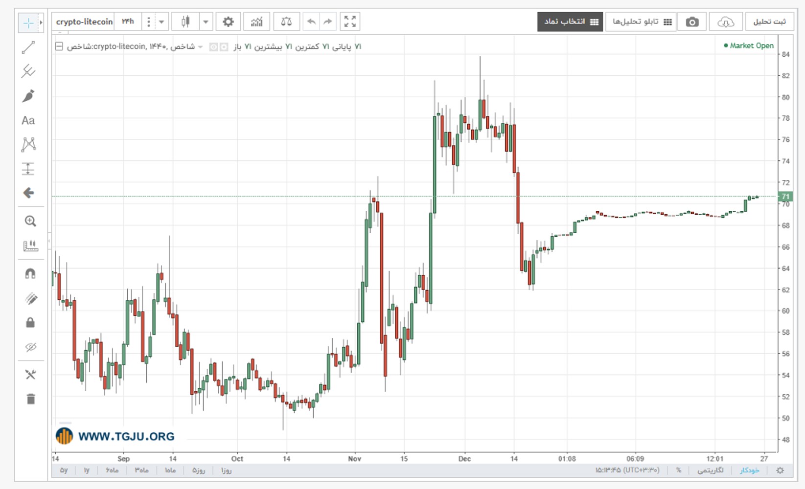The height and width of the screenshot is (489, 805).
Task: Toggle magnet mode on
Action: point(30,273)
